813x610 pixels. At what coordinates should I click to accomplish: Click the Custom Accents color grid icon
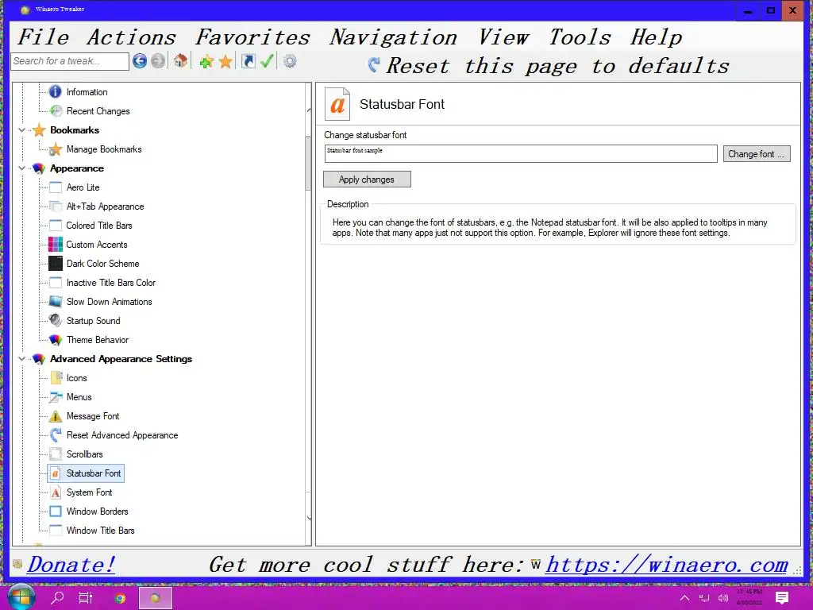click(56, 245)
